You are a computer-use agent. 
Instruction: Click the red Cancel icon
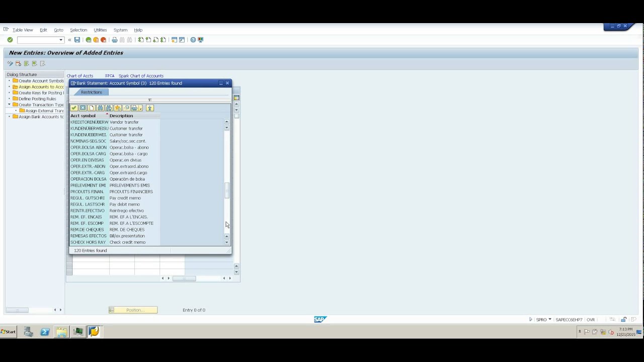point(103,40)
